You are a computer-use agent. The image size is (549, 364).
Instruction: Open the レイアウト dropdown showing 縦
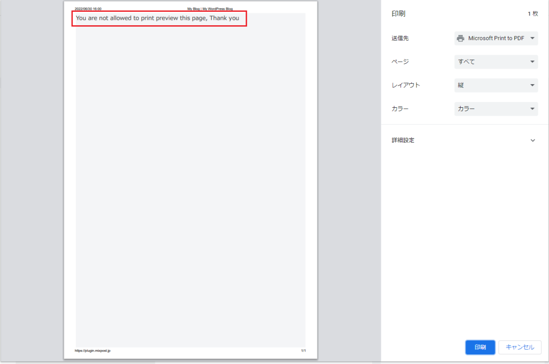click(x=496, y=85)
